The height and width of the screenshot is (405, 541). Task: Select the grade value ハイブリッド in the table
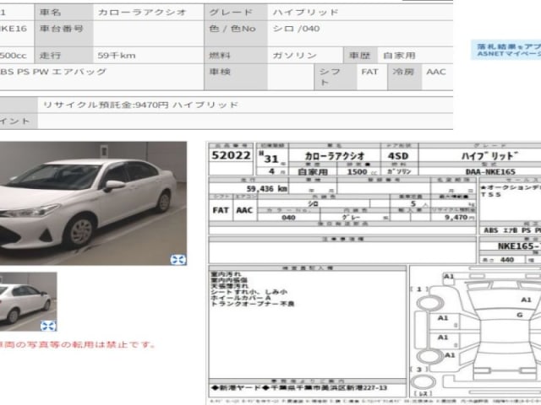pos(305,13)
